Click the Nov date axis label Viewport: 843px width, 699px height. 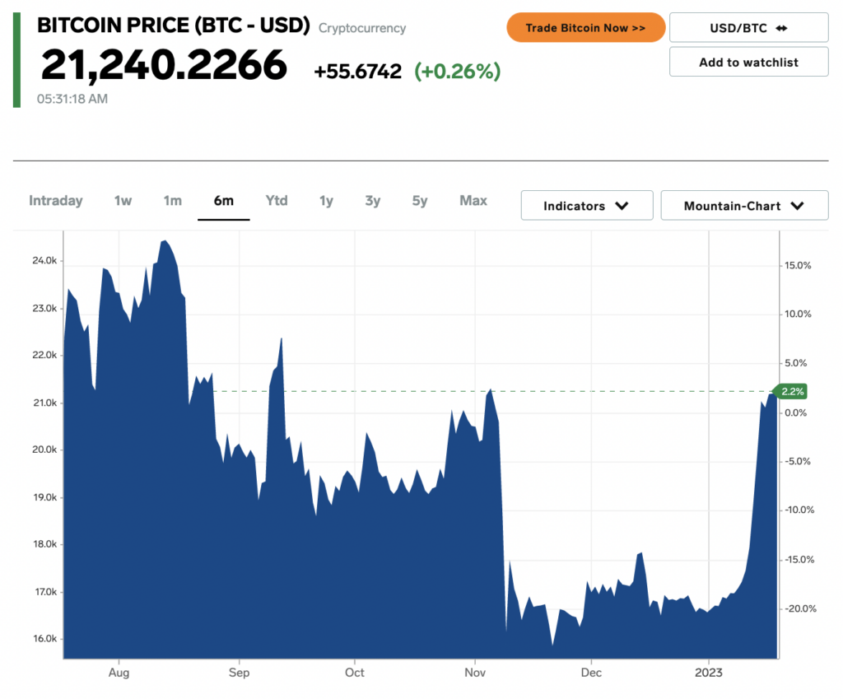[475, 673]
